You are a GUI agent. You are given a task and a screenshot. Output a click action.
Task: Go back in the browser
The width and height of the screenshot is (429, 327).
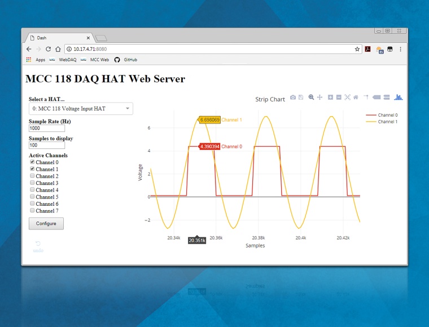[x=29, y=49]
